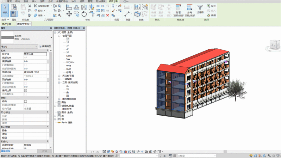The width and height of the screenshot is (281, 158).
Task: Click the 3D view horizontal scrollbar thumb
Action: point(225,152)
